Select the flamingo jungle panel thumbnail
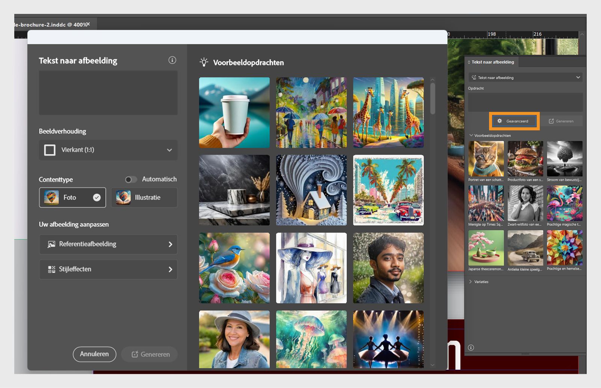This screenshot has width=601, height=388. [565, 203]
